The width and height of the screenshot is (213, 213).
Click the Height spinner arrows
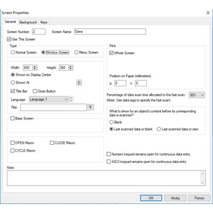pos(71,68)
